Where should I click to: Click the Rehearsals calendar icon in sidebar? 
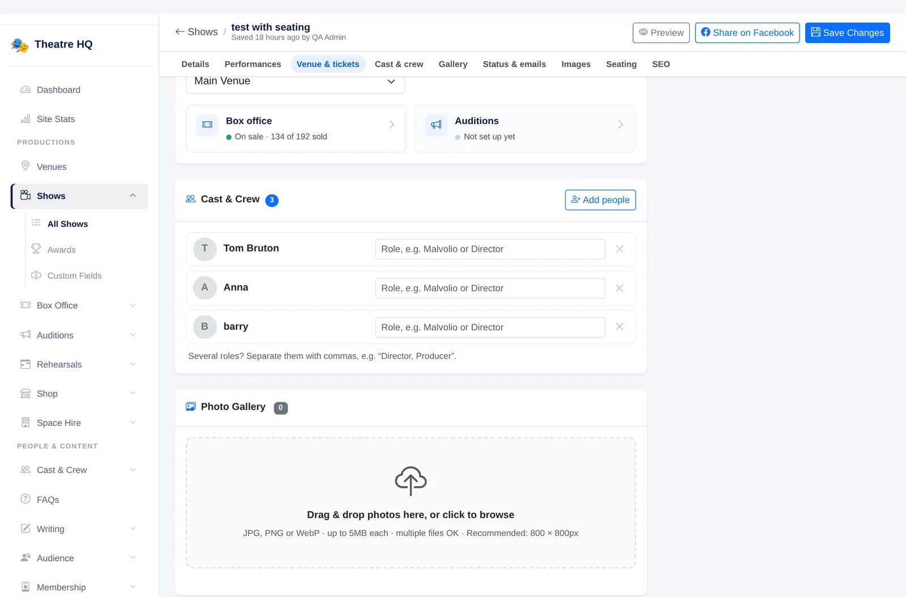click(x=25, y=364)
